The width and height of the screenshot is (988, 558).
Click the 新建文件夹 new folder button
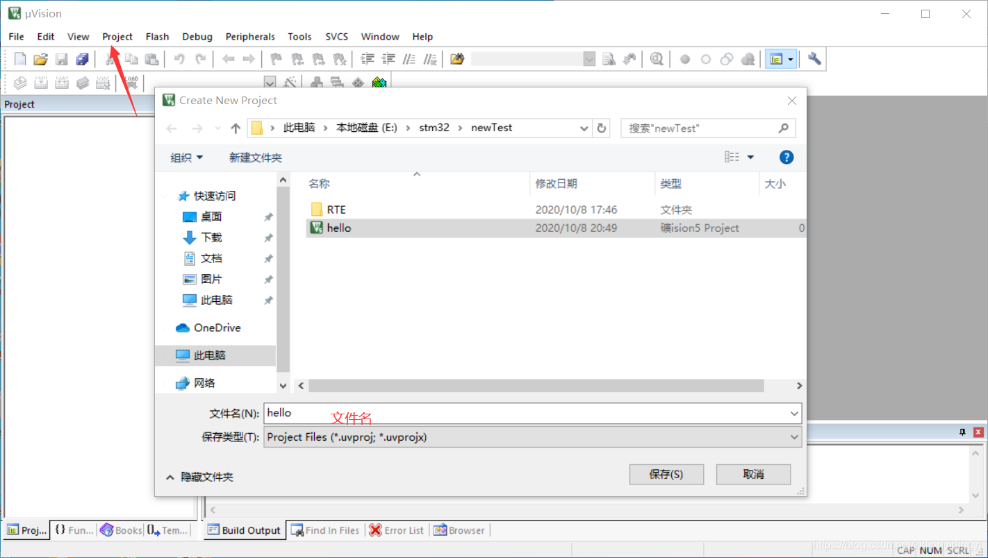pyautogui.click(x=256, y=158)
